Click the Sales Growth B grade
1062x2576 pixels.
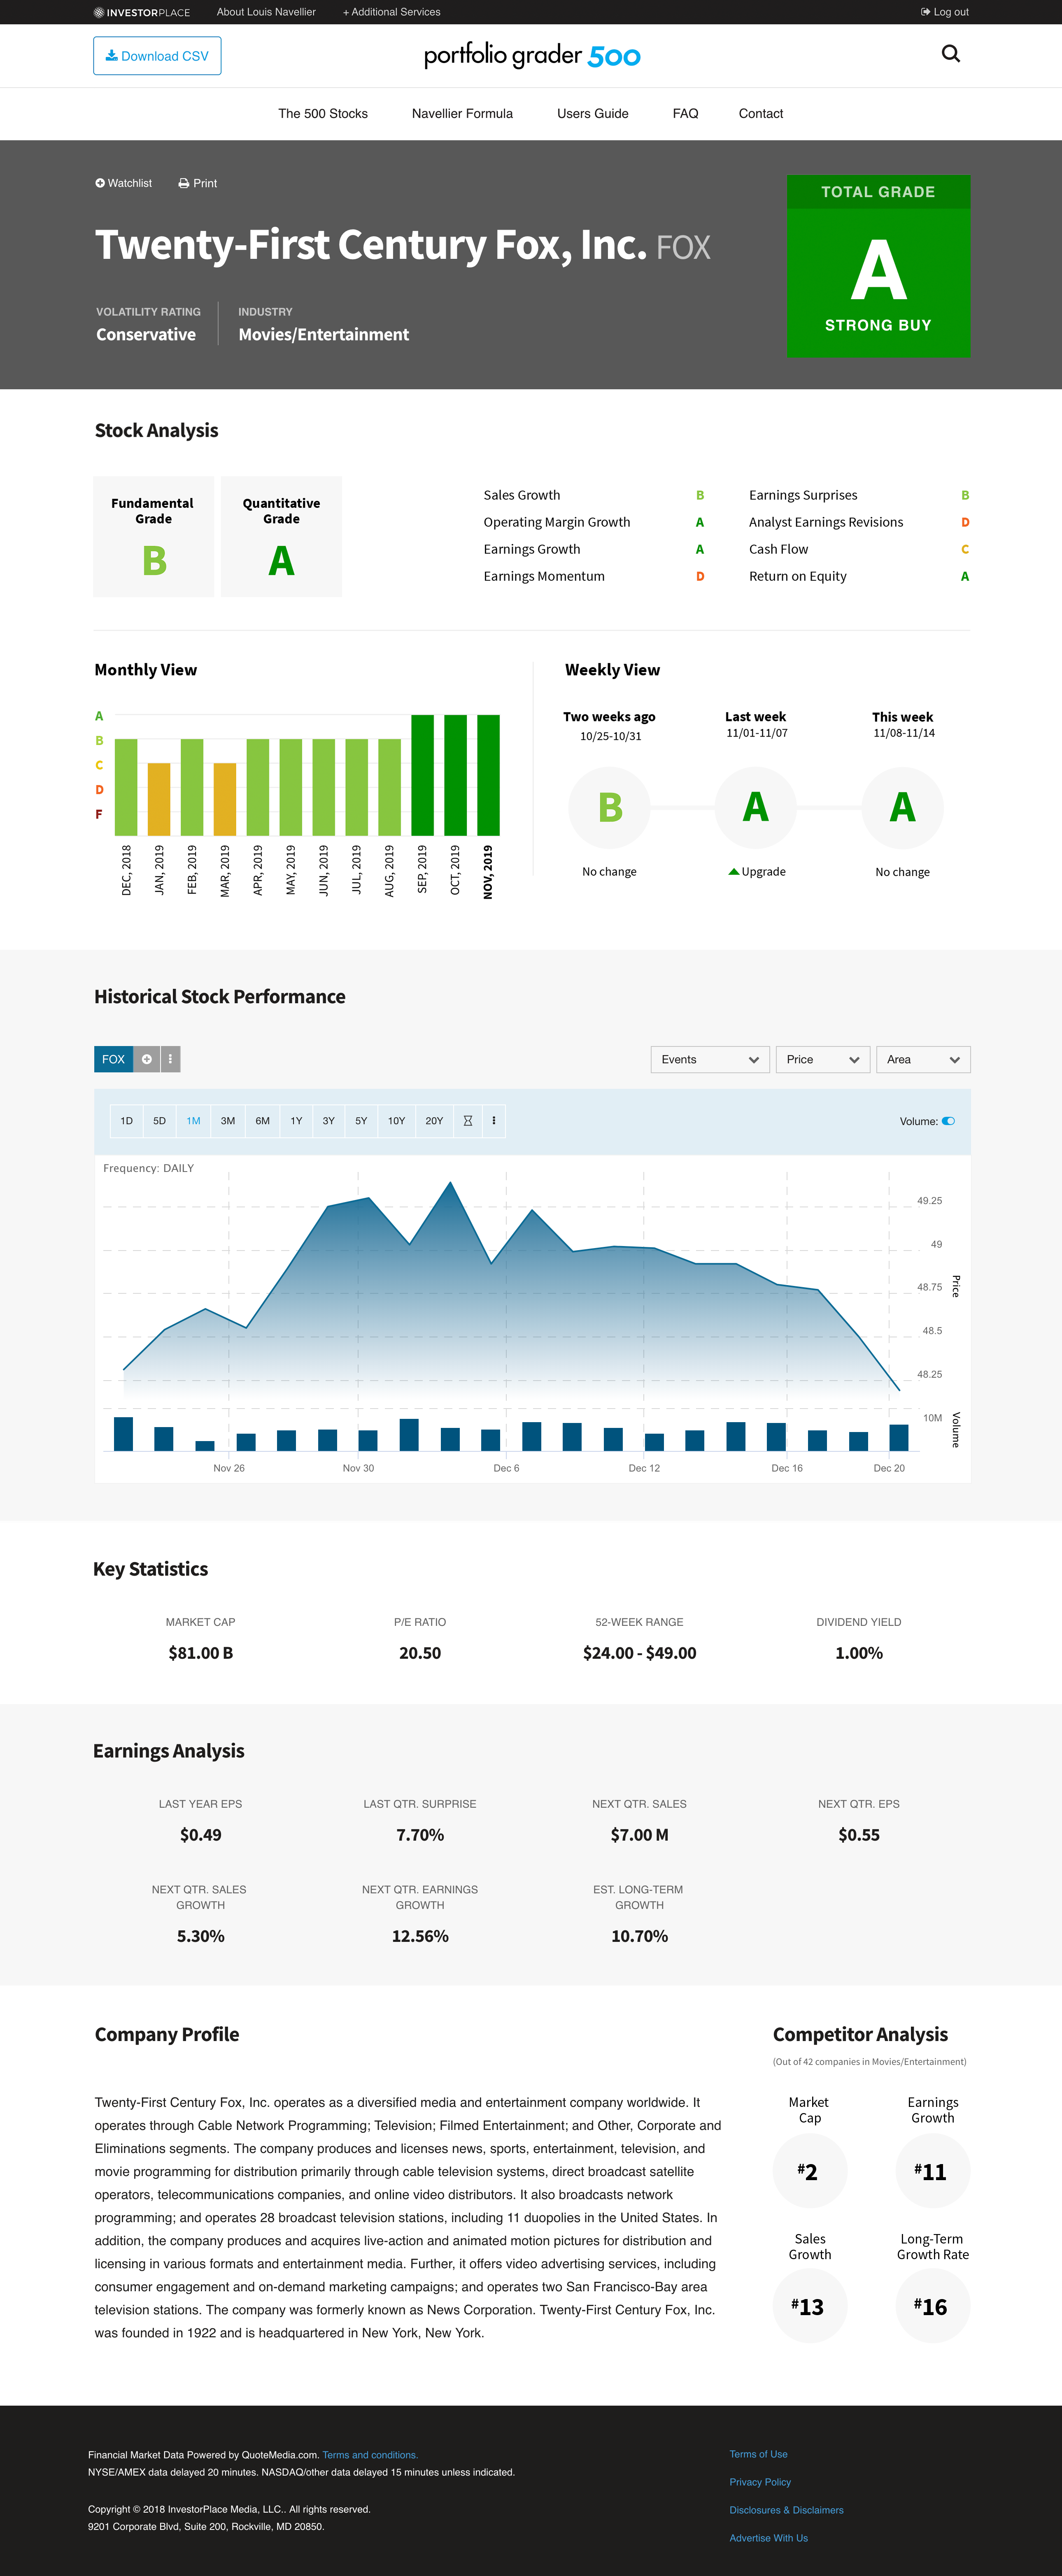(700, 495)
